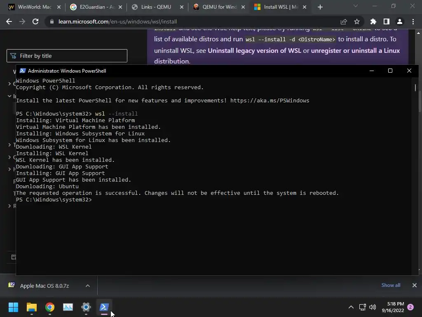The width and height of the screenshot is (422, 317).
Task: Show hidden system tray icons
Action: (x=351, y=307)
